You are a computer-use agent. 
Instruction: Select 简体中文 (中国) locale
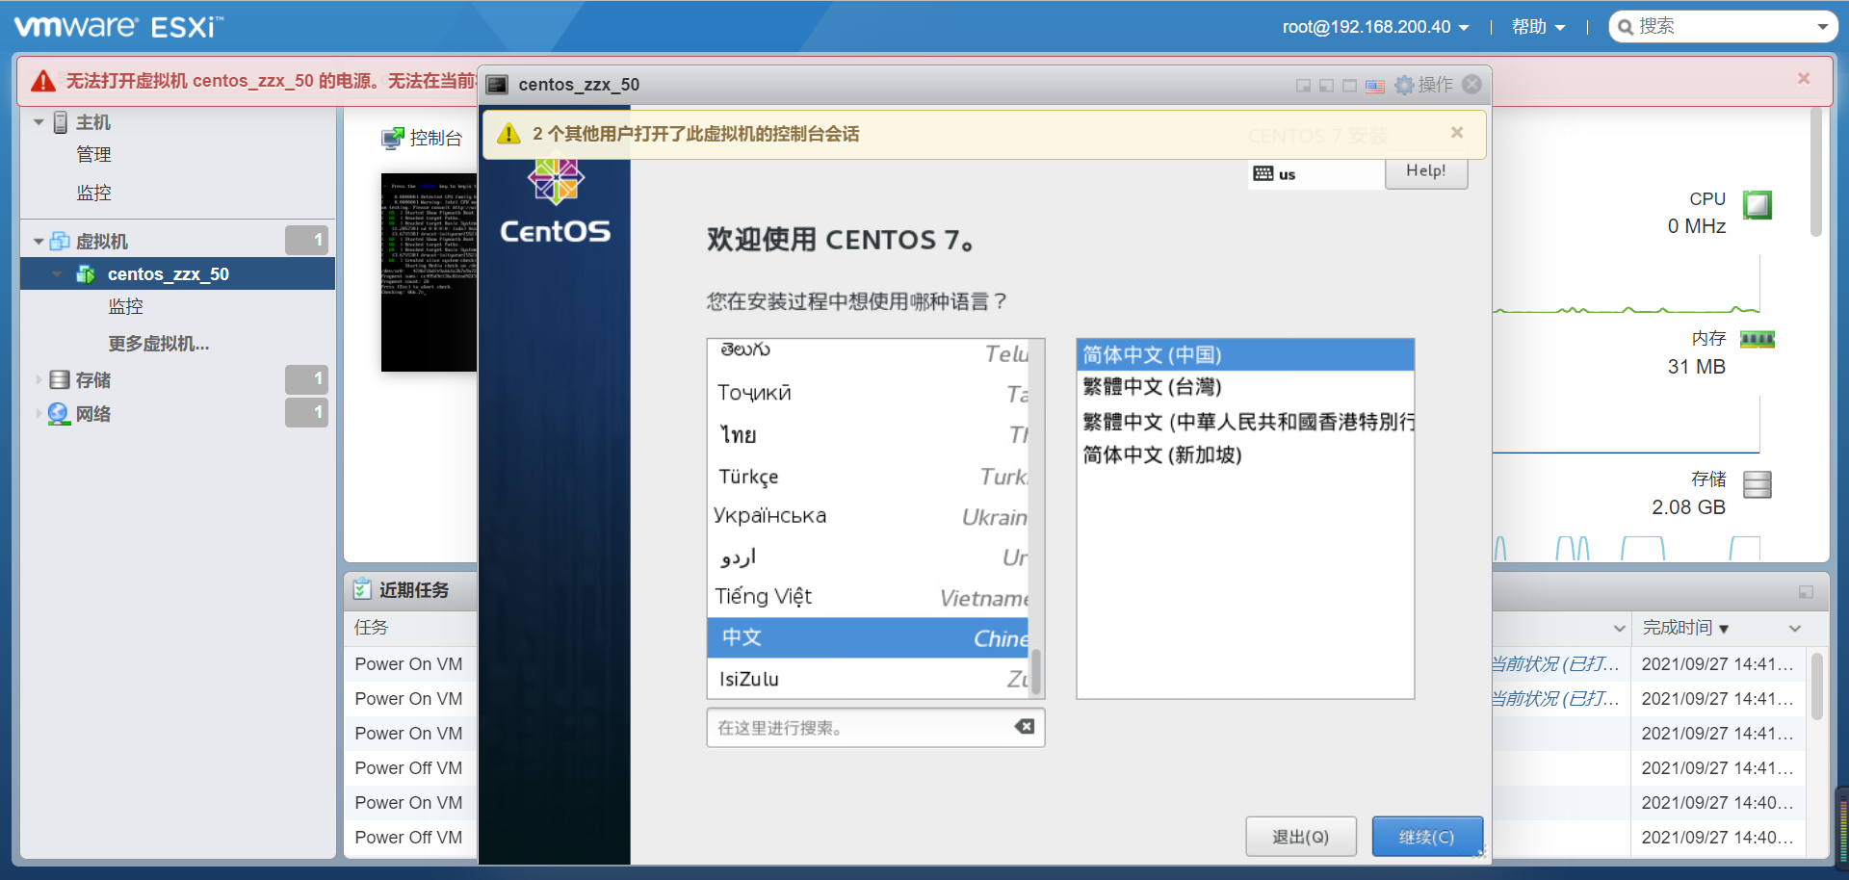coord(1245,354)
